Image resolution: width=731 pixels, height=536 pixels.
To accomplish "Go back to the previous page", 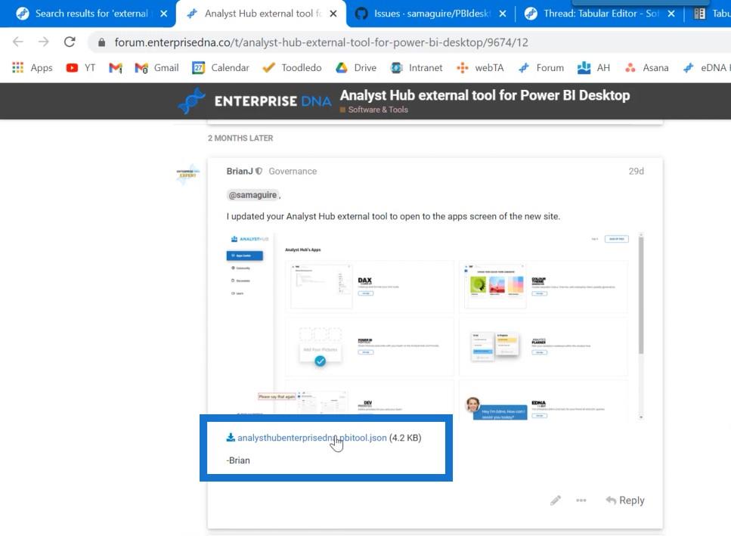I will pyautogui.click(x=17, y=42).
